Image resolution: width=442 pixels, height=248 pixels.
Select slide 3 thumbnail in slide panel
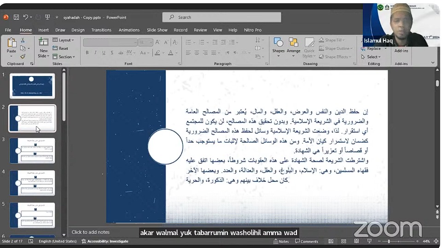32,150
